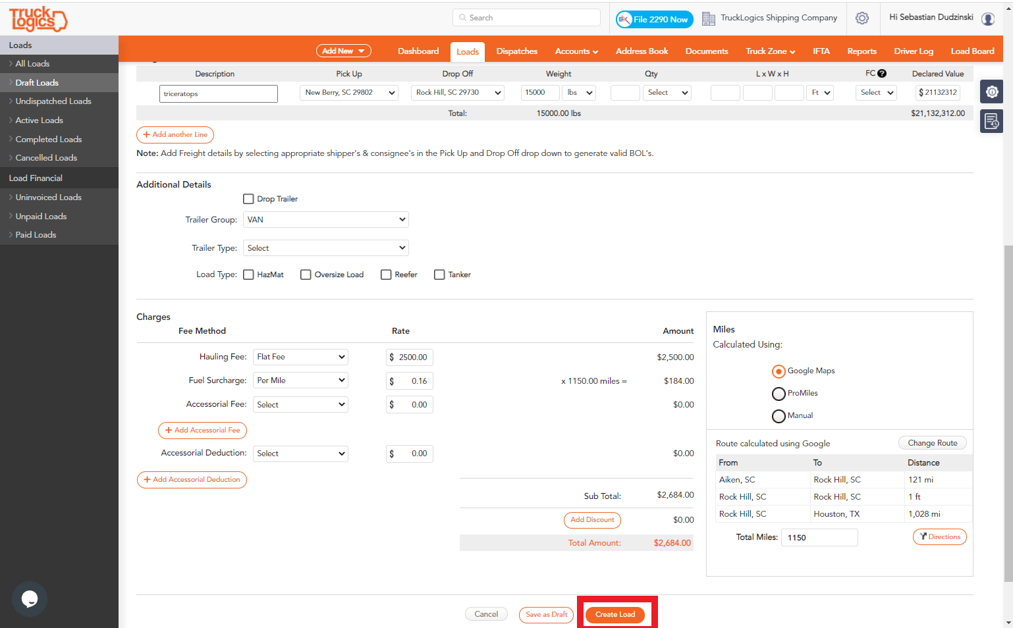Open the Driver Log tab
The width and height of the screenshot is (1013, 628).
[x=914, y=51]
